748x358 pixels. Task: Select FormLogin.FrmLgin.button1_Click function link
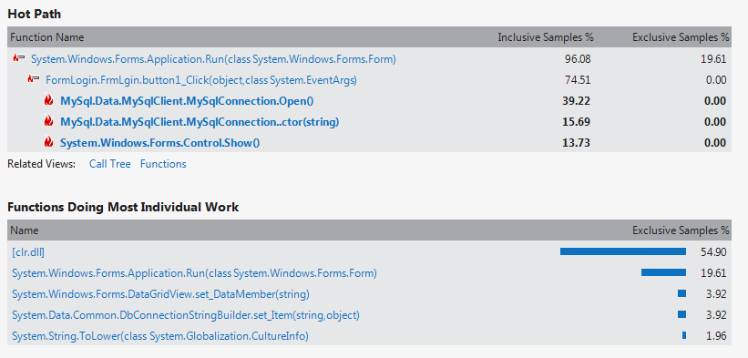tap(200, 80)
